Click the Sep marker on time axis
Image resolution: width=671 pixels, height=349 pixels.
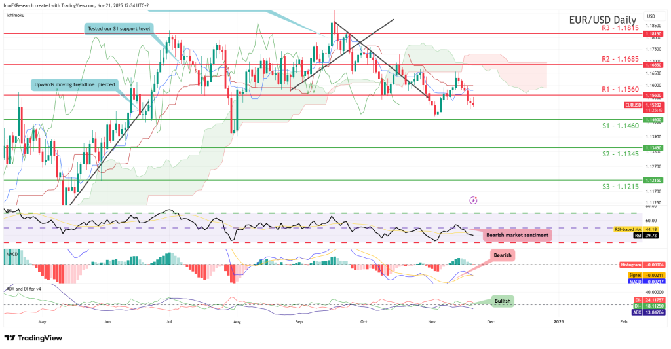point(298,322)
